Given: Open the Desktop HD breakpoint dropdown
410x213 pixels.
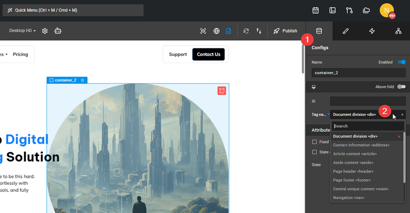Looking at the screenshot, I should (x=23, y=31).
